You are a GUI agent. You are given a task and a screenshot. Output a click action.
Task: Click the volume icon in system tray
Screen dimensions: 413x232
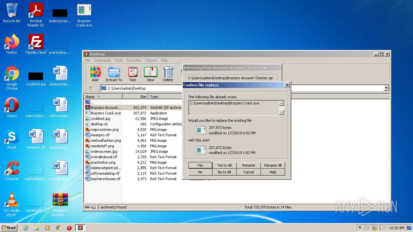point(367,228)
